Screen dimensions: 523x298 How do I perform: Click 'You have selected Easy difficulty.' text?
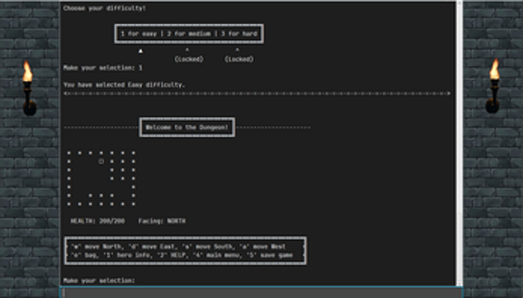tap(124, 85)
